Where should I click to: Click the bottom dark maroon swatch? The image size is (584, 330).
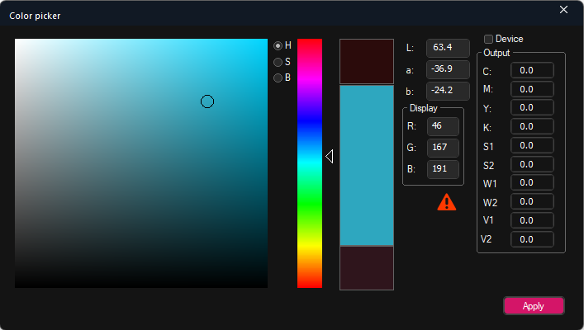pos(367,268)
